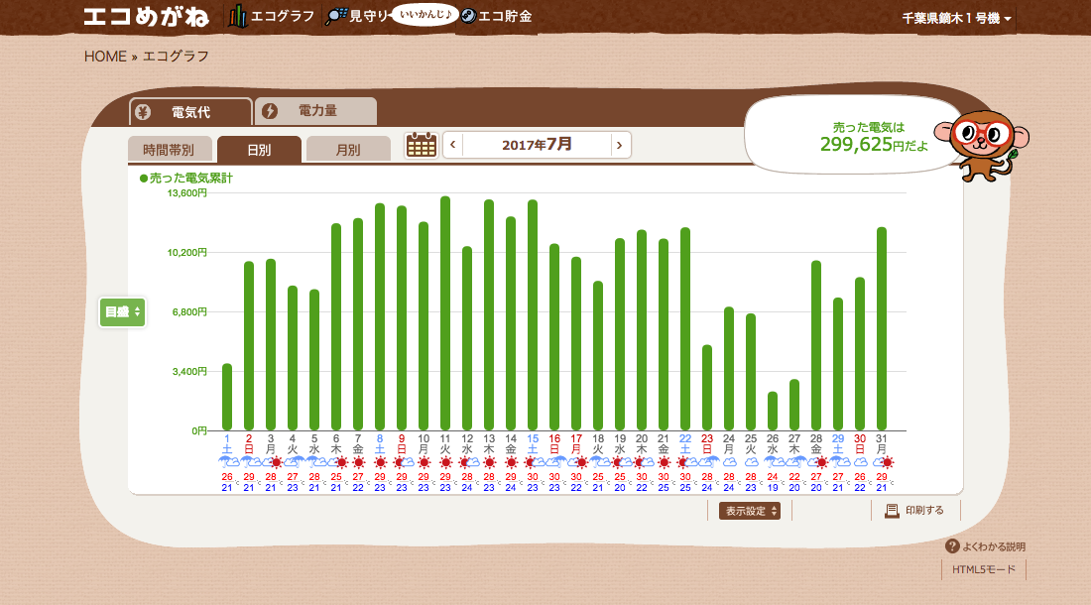This screenshot has width=1091, height=605.
Task: Go to previous month arrow
Action: pos(453,145)
